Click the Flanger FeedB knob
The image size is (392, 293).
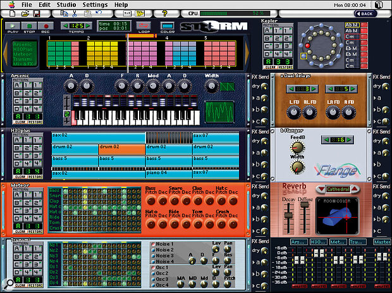tap(297, 147)
